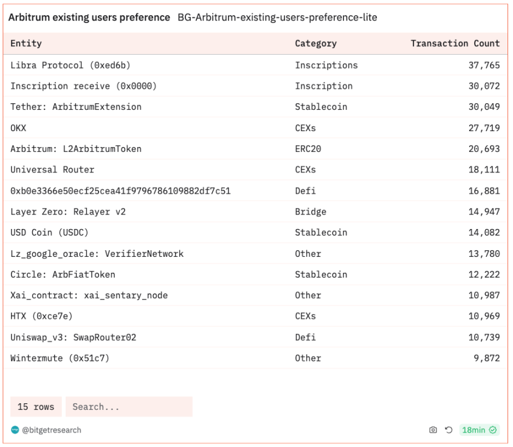The width and height of the screenshot is (513, 447).
Task: Sort by Transaction Count column header
Action: point(455,44)
